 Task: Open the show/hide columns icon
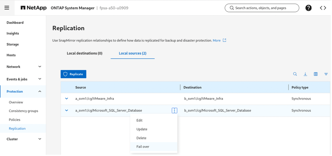click(316, 74)
